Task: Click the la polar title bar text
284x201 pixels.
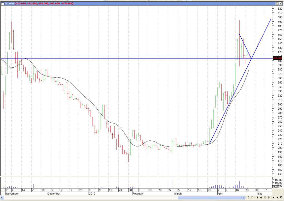Action: (x=9, y=3)
